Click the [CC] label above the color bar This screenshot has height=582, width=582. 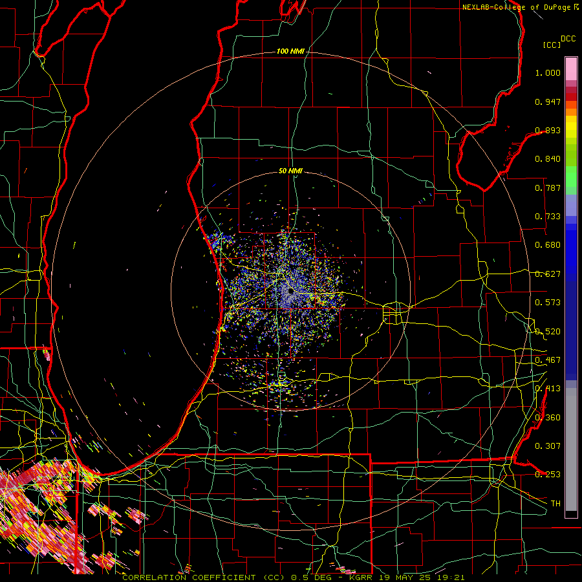tap(552, 45)
